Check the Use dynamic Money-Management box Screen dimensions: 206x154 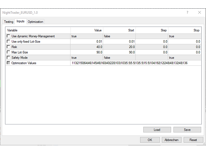pos(8,36)
